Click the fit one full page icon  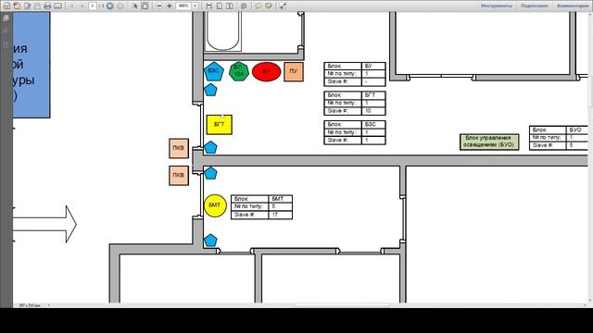pyautogui.click(x=220, y=6)
